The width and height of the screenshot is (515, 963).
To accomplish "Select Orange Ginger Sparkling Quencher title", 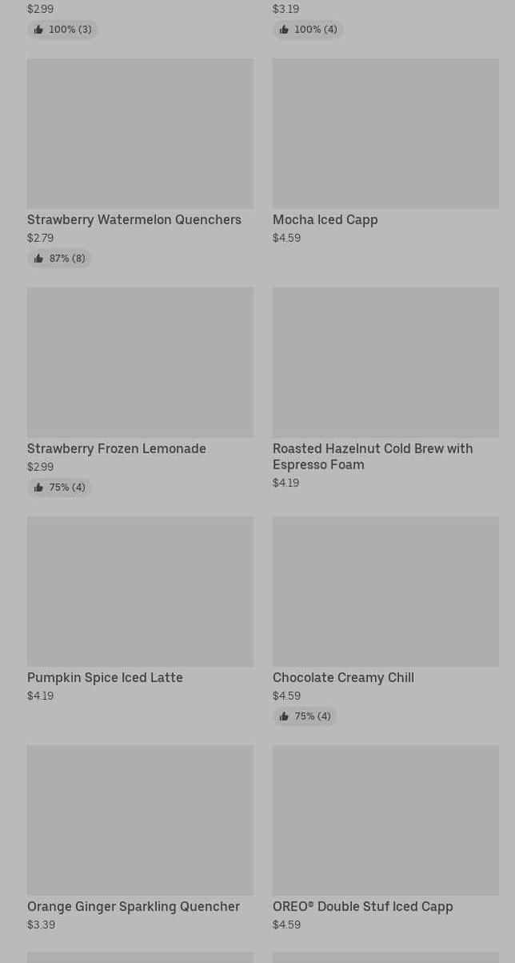I will (x=133, y=906).
